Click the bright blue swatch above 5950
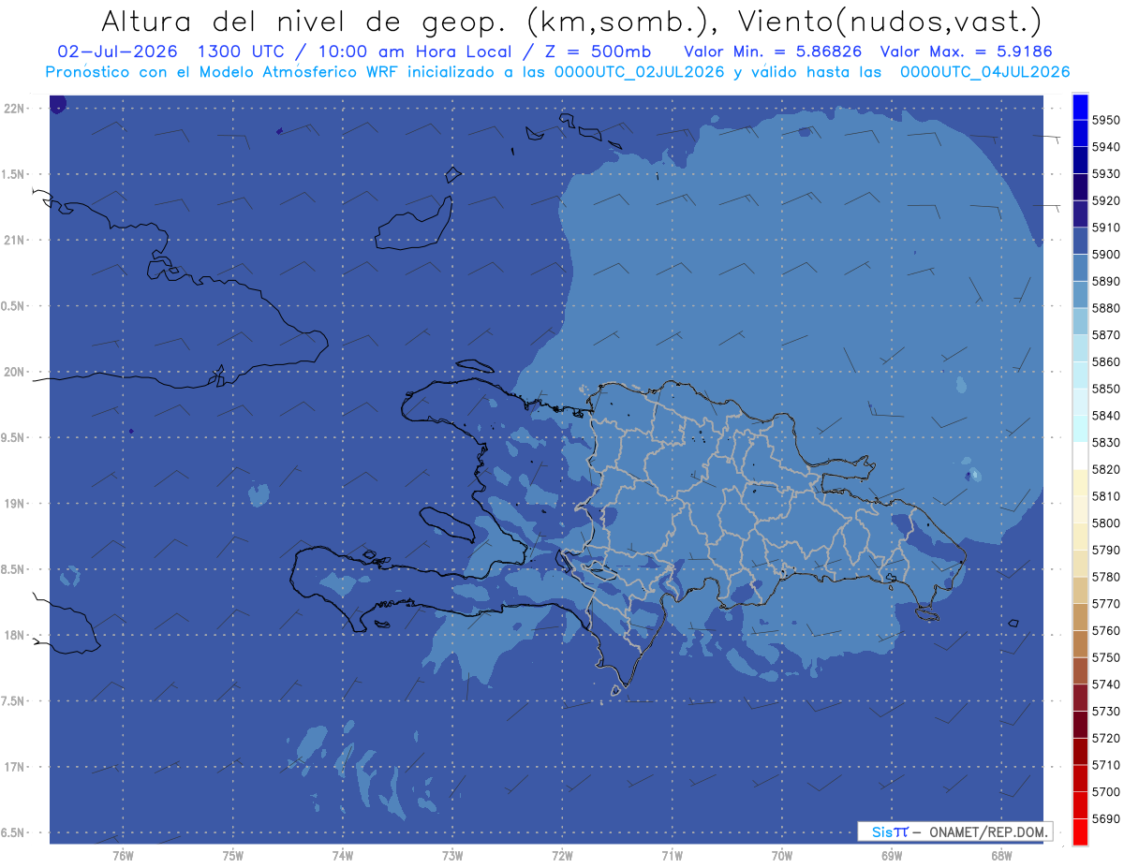 [x=1080, y=107]
